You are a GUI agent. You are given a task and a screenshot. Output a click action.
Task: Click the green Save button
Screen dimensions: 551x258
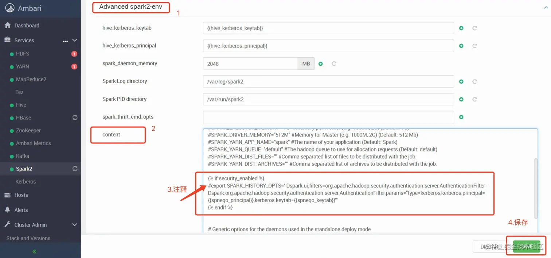coord(527,247)
